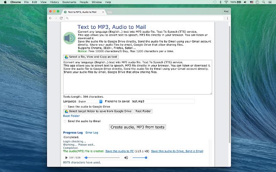Click the Google Drive icon on Select a file button
Image resolution: width=276 pixels, height=172 pixels.
[66, 57]
